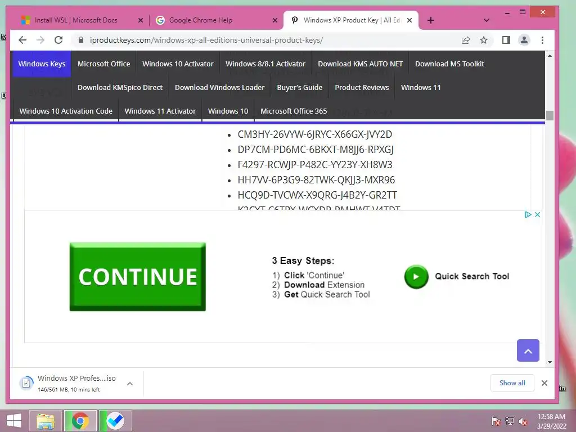This screenshot has height=432, width=576.
Task: Open Download MS Toolkit link
Action: coord(449,64)
